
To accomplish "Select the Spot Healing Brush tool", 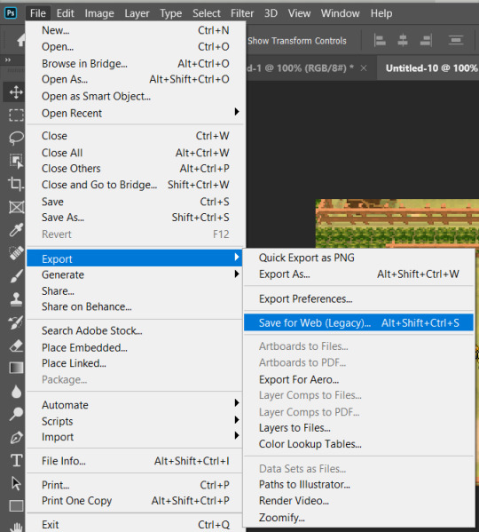I will pos(16,253).
